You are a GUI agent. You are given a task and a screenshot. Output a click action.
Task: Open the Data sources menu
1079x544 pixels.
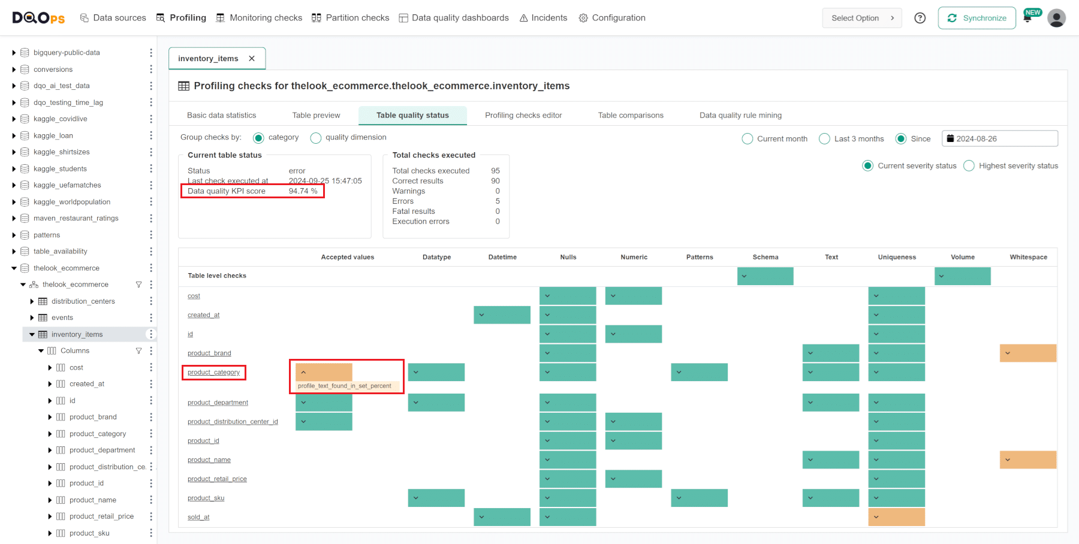(113, 18)
